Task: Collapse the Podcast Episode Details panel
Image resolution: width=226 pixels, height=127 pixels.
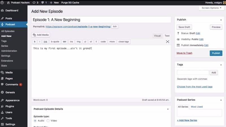Action: (x=168, y=109)
